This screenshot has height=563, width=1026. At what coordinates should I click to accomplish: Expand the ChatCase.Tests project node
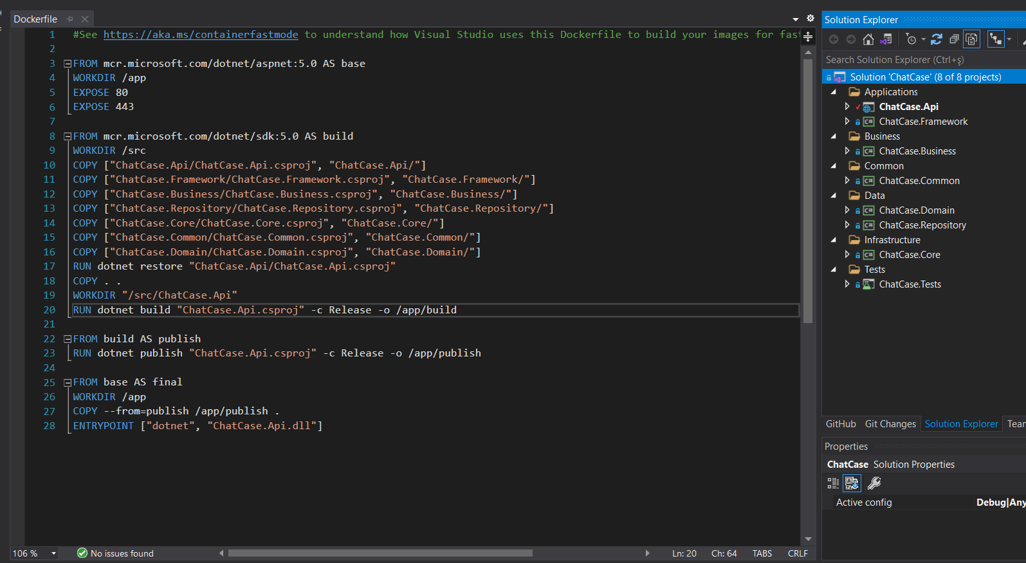coord(847,284)
